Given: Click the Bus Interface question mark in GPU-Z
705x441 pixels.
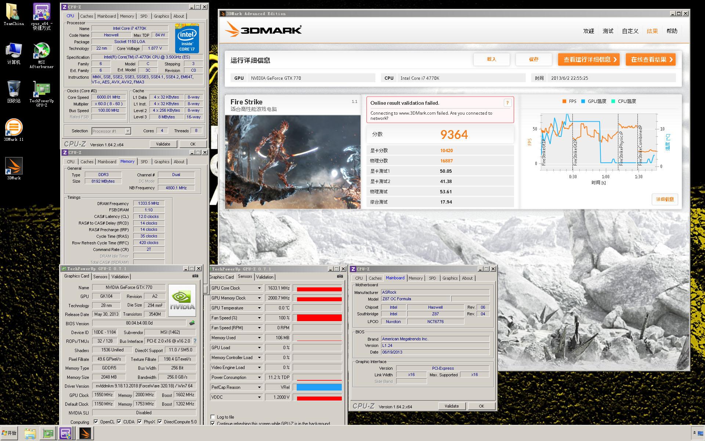Looking at the screenshot, I should pos(195,341).
